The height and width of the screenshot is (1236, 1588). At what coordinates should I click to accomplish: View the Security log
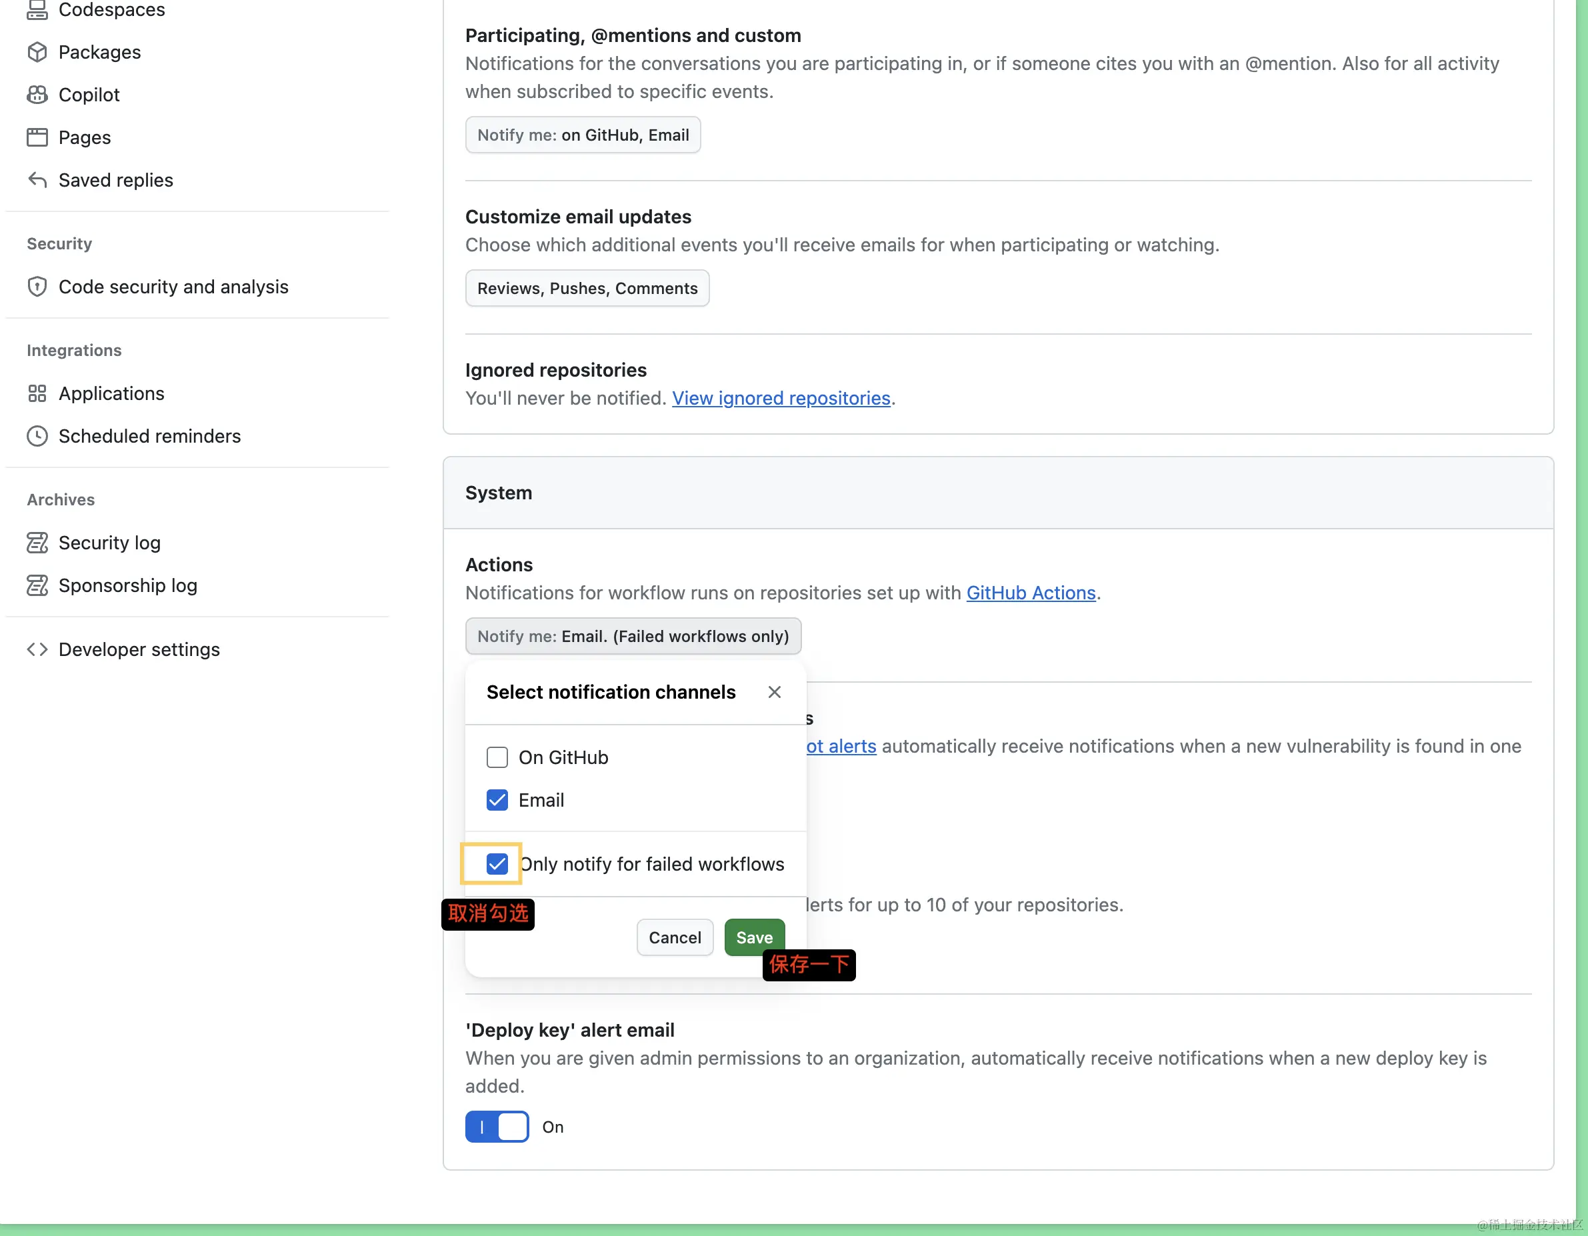(x=110, y=543)
